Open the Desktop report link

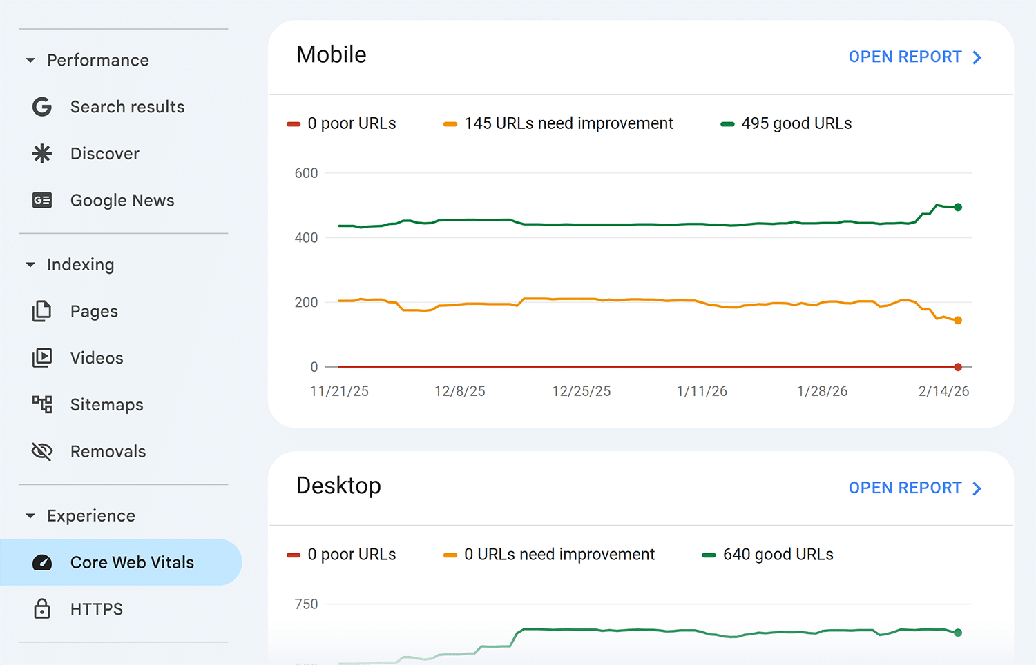click(x=915, y=488)
